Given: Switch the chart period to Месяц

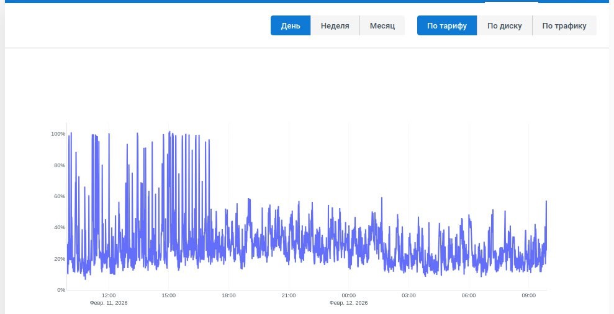Looking at the screenshot, I should 382,26.
